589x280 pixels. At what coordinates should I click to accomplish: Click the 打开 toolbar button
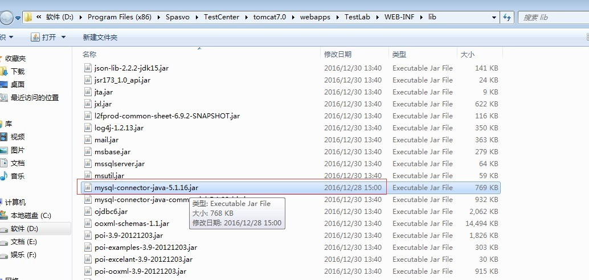48,37
